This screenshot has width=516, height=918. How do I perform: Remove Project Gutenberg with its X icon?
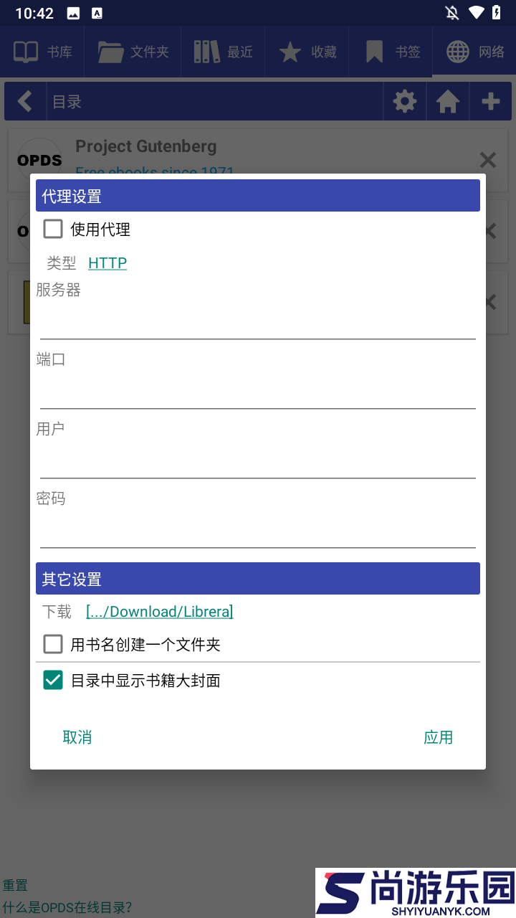(487, 160)
